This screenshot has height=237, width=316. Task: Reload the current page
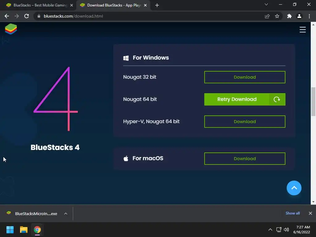click(27, 16)
